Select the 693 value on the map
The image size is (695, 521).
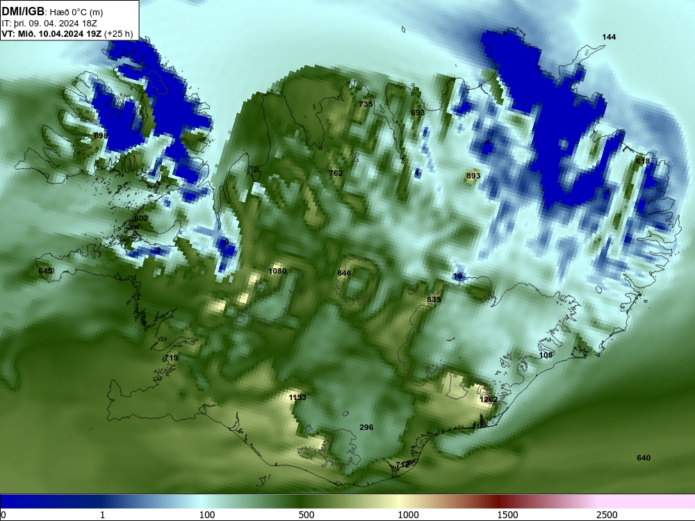click(418, 113)
